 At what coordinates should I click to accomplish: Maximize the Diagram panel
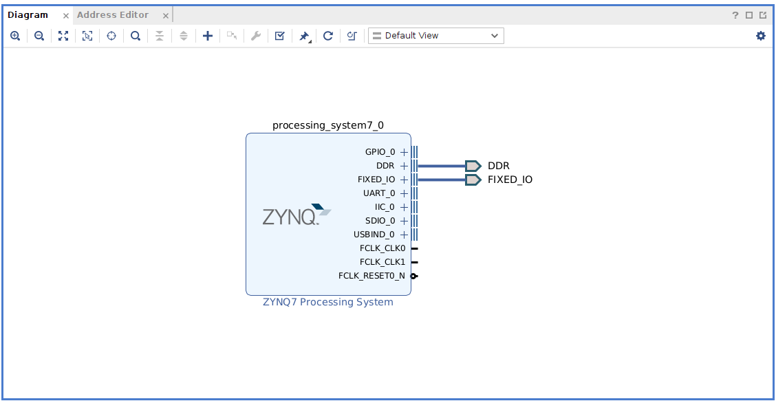pyautogui.click(x=749, y=15)
